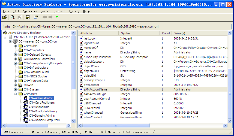234x136 pixels.
Task: Click the Attribute column header
Action: click(x=98, y=33)
